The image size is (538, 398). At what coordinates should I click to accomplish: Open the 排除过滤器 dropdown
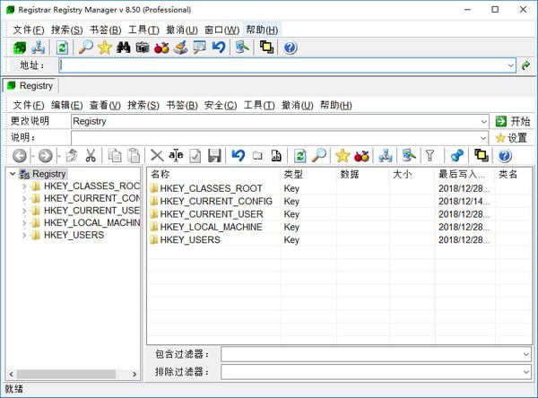(x=526, y=372)
